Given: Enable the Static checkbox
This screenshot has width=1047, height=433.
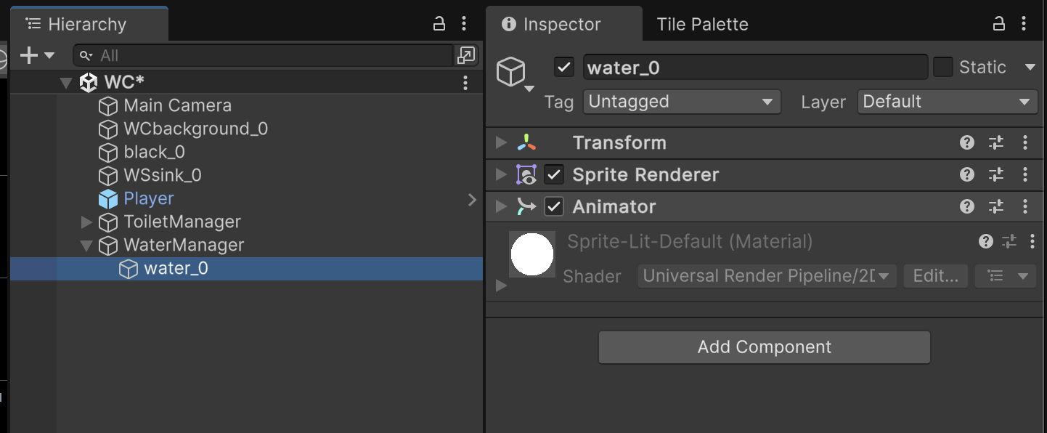Looking at the screenshot, I should click(943, 68).
